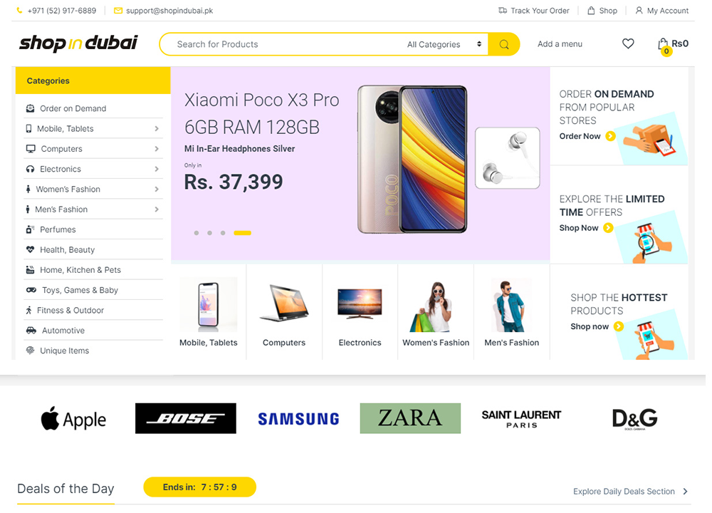This screenshot has height=513, width=712.
Task: Select the first carousel slide dot
Action: pyautogui.click(x=197, y=233)
